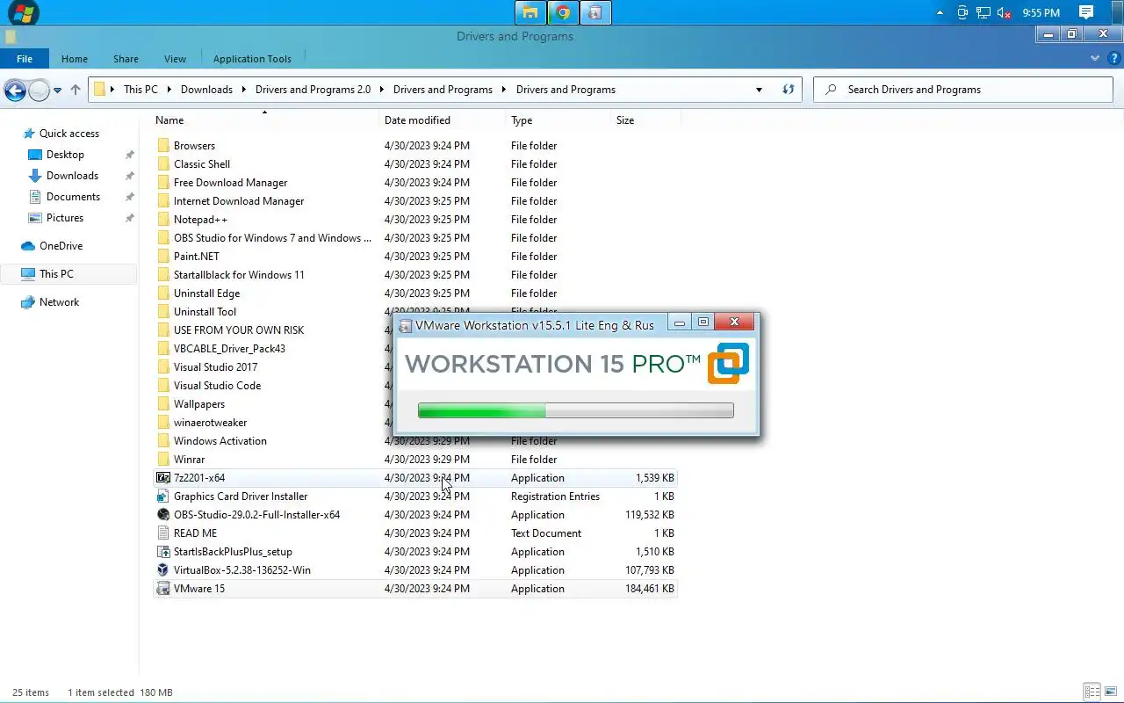This screenshot has width=1124, height=703.
Task: Open Desktop in the navigation pane
Action: [65, 155]
